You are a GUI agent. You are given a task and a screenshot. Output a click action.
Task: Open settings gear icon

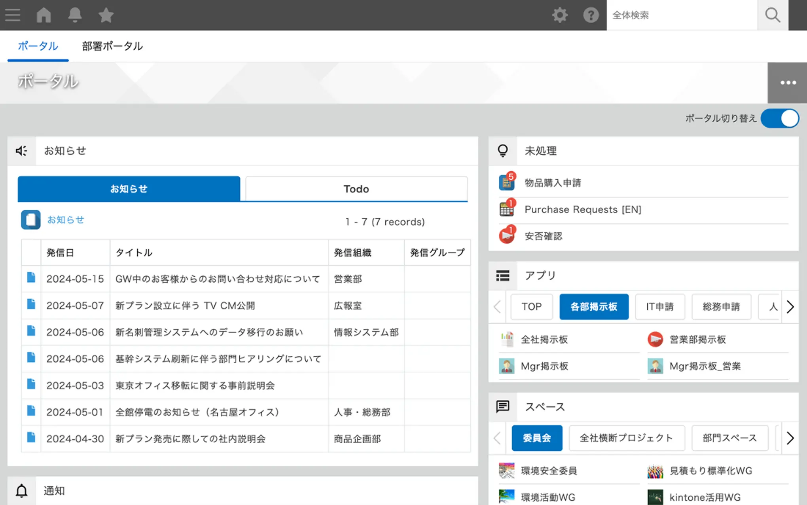(x=560, y=15)
